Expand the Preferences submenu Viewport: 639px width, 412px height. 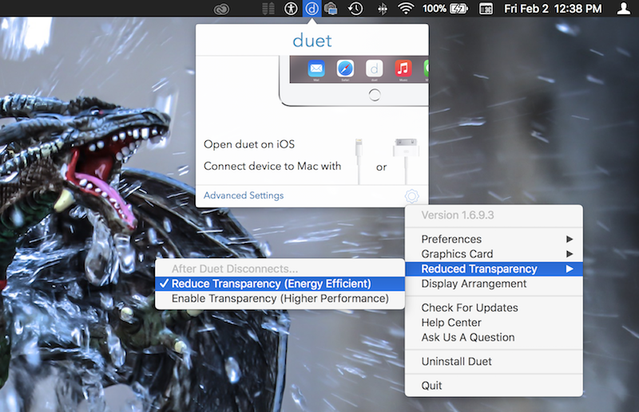pos(494,239)
